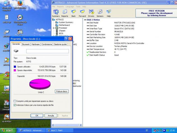Screen dimensions: 177x133
Task: Open the CCleaner desktop icon
Action: (x=6, y=75)
